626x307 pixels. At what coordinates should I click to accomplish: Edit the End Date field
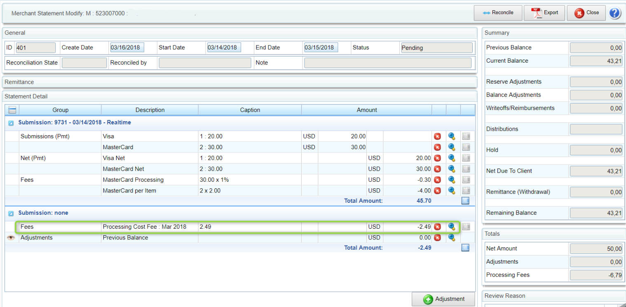pyautogui.click(x=321, y=47)
